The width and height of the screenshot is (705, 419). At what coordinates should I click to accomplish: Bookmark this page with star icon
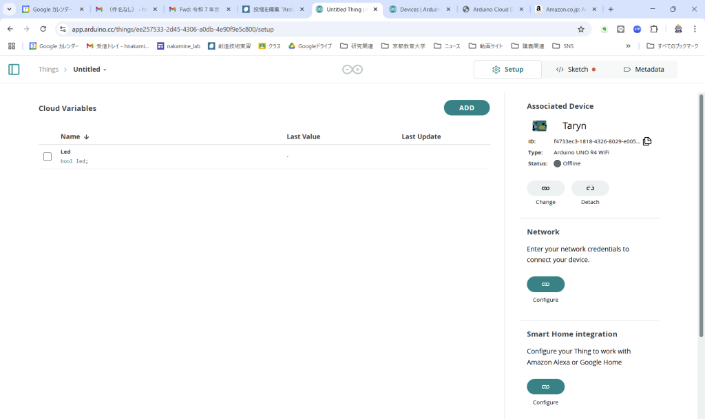click(580, 30)
